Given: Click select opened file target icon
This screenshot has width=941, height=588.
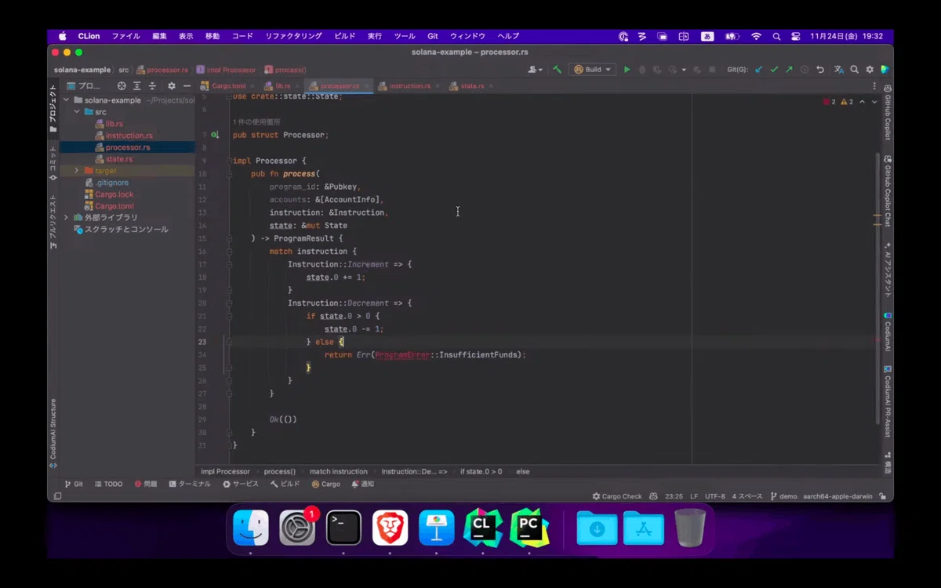Looking at the screenshot, I should (x=122, y=86).
